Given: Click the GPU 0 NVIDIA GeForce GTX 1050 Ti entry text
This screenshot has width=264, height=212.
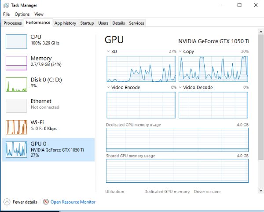Looking at the screenshot, I should [57, 149].
